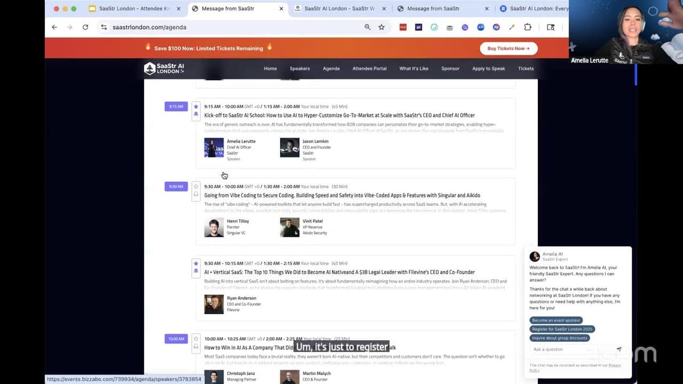Screen dimensions: 683x384
Task: Choose the 'Become an event sponsor' chat suggestion
Action: tap(556, 320)
